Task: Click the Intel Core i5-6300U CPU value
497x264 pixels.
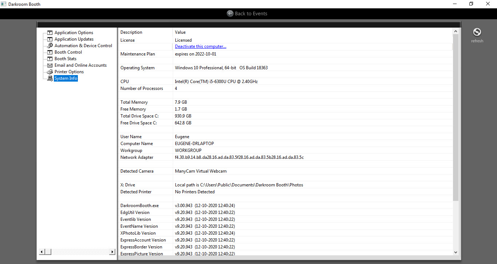Action: 216,82
